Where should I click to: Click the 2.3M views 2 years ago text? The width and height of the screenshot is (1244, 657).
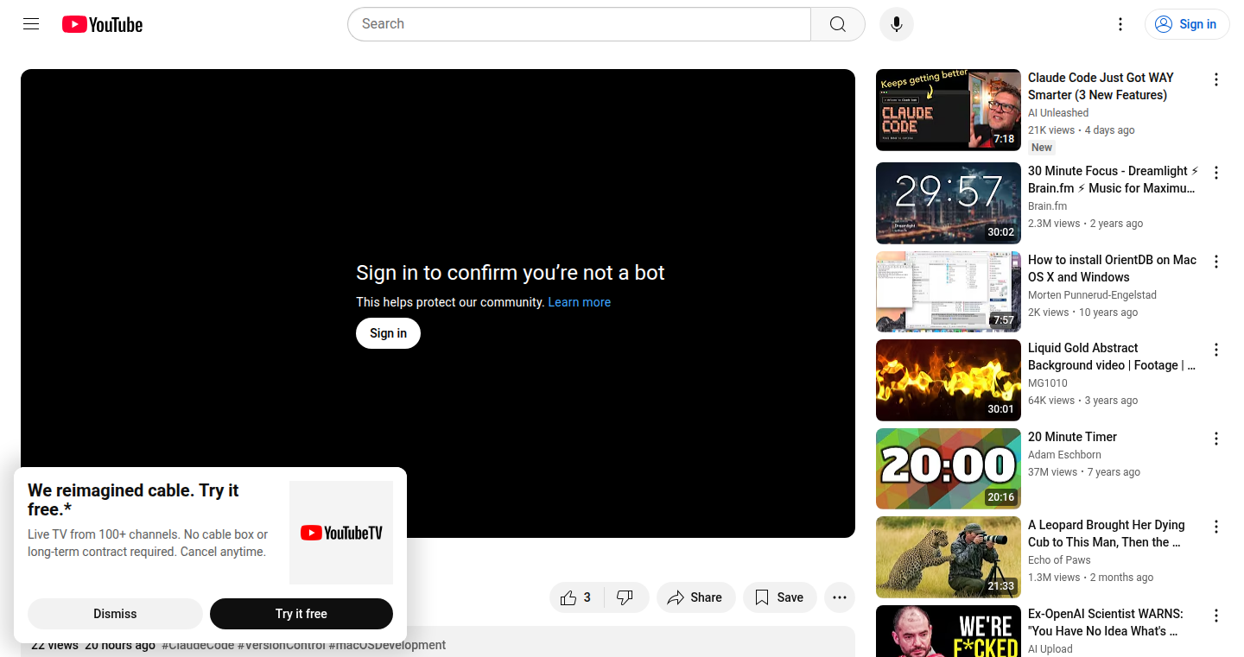point(1085,224)
